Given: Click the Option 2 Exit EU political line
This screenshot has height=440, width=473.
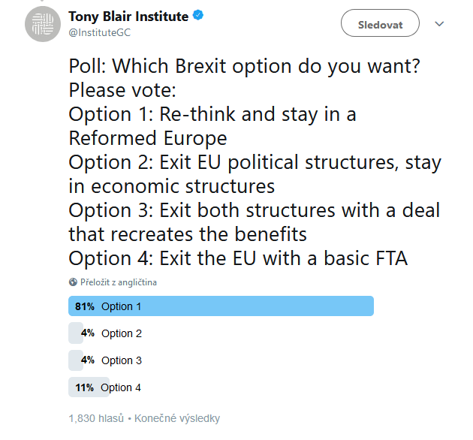Looking at the screenshot, I should [x=255, y=174].
